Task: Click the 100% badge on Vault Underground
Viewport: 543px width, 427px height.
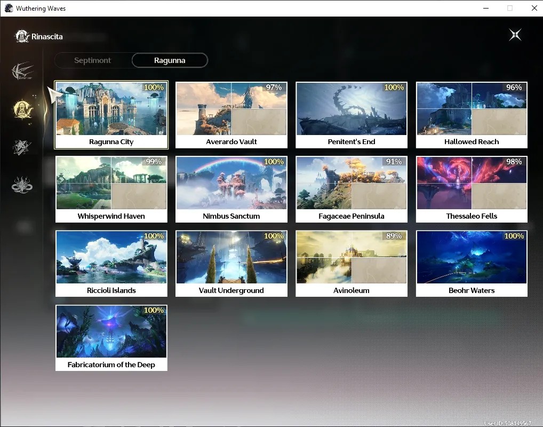Action: point(274,236)
